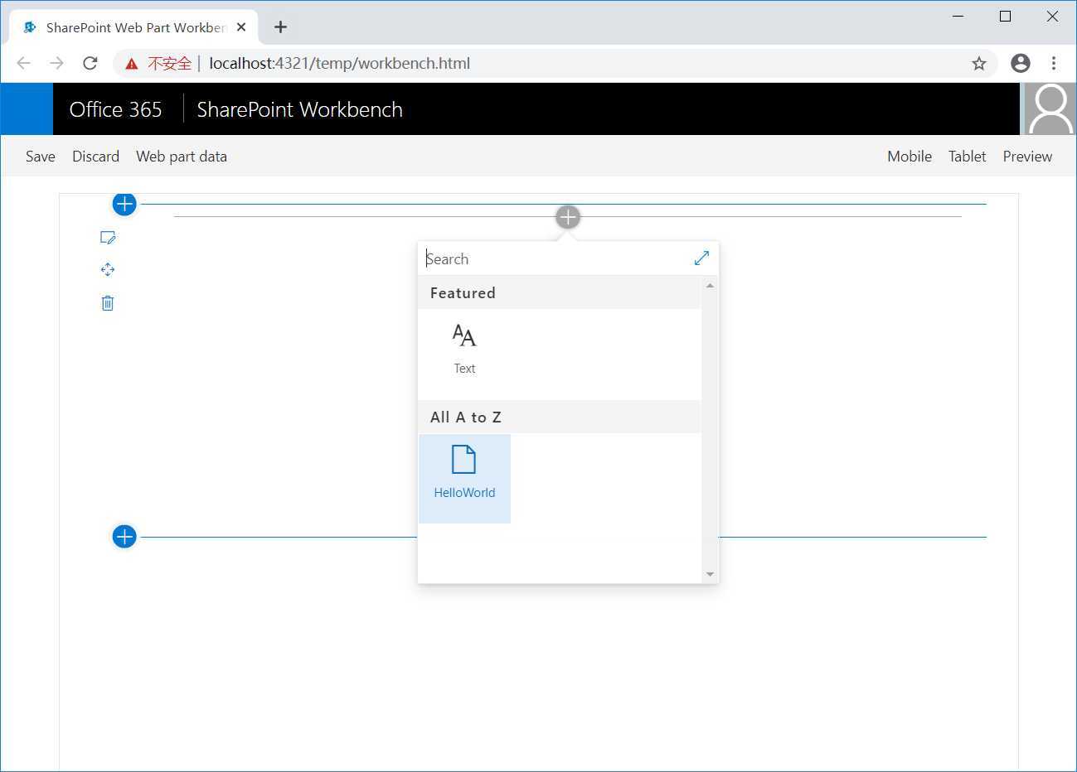Click the top blue add-section plus button
The height and width of the screenshot is (772, 1077).
click(x=124, y=204)
